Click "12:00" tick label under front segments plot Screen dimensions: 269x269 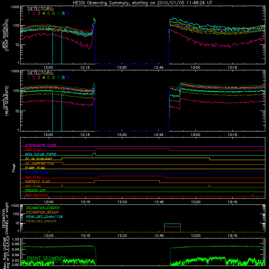coord(48,68)
